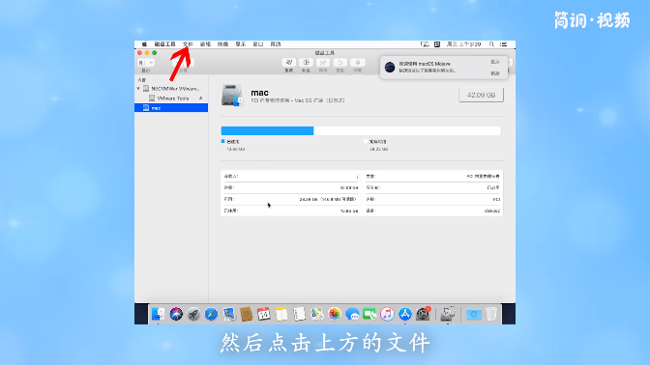Image resolution: width=650 pixels, height=365 pixels.
Task: Open the File menu in menu bar
Action: pyautogui.click(x=188, y=43)
